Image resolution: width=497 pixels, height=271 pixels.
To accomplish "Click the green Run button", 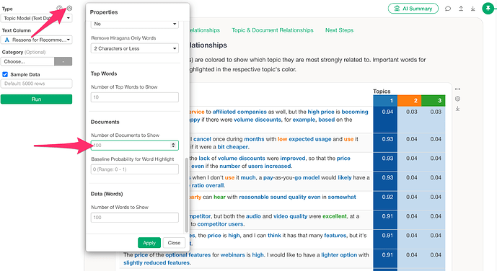I will (37, 99).
